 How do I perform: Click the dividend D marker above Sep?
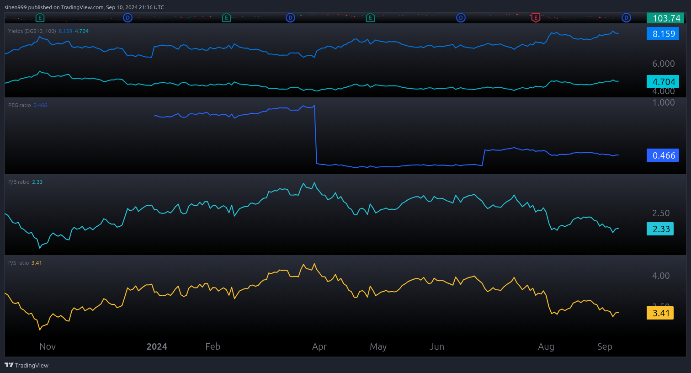(x=627, y=18)
